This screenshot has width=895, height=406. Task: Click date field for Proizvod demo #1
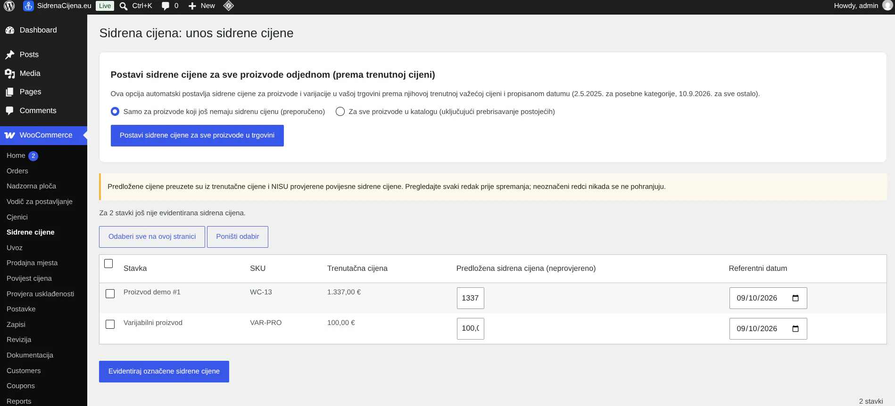click(x=768, y=298)
